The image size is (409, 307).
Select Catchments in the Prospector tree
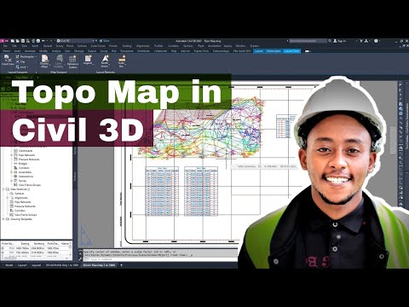(x=26, y=151)
